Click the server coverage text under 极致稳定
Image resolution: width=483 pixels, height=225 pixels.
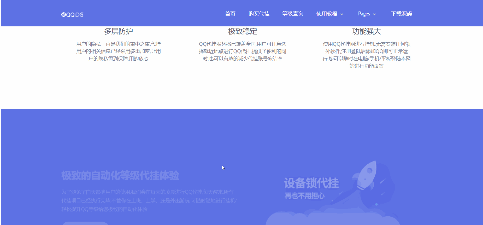243,51
